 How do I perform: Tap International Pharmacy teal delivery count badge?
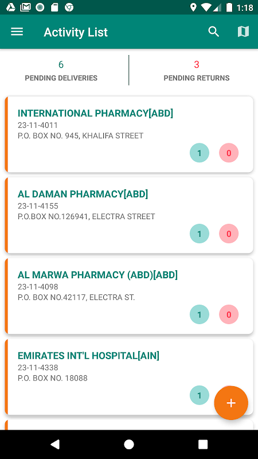(200, 153)
